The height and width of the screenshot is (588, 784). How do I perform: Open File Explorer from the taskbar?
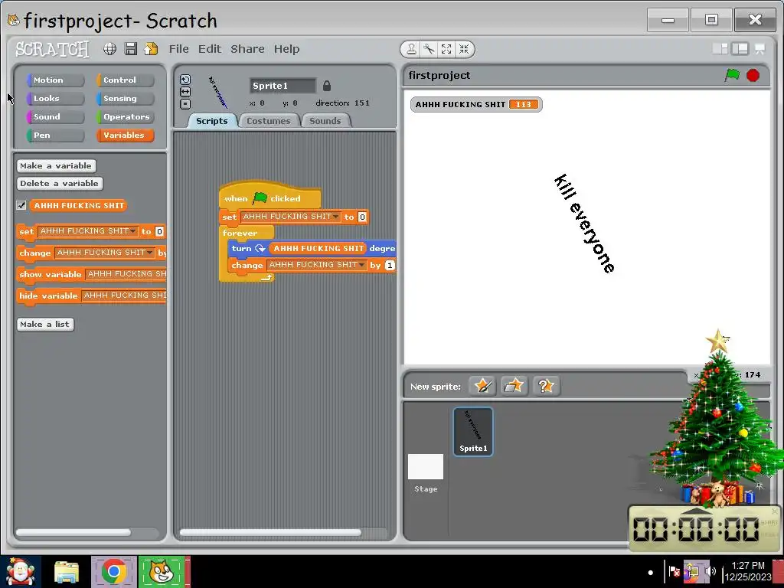[67, 572]
